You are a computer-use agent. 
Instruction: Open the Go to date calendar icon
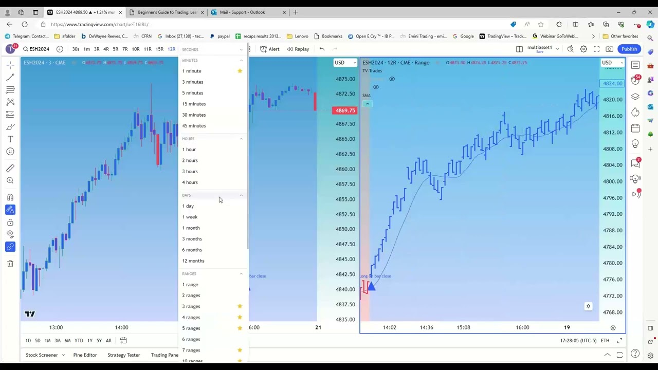tap(123, 340)
